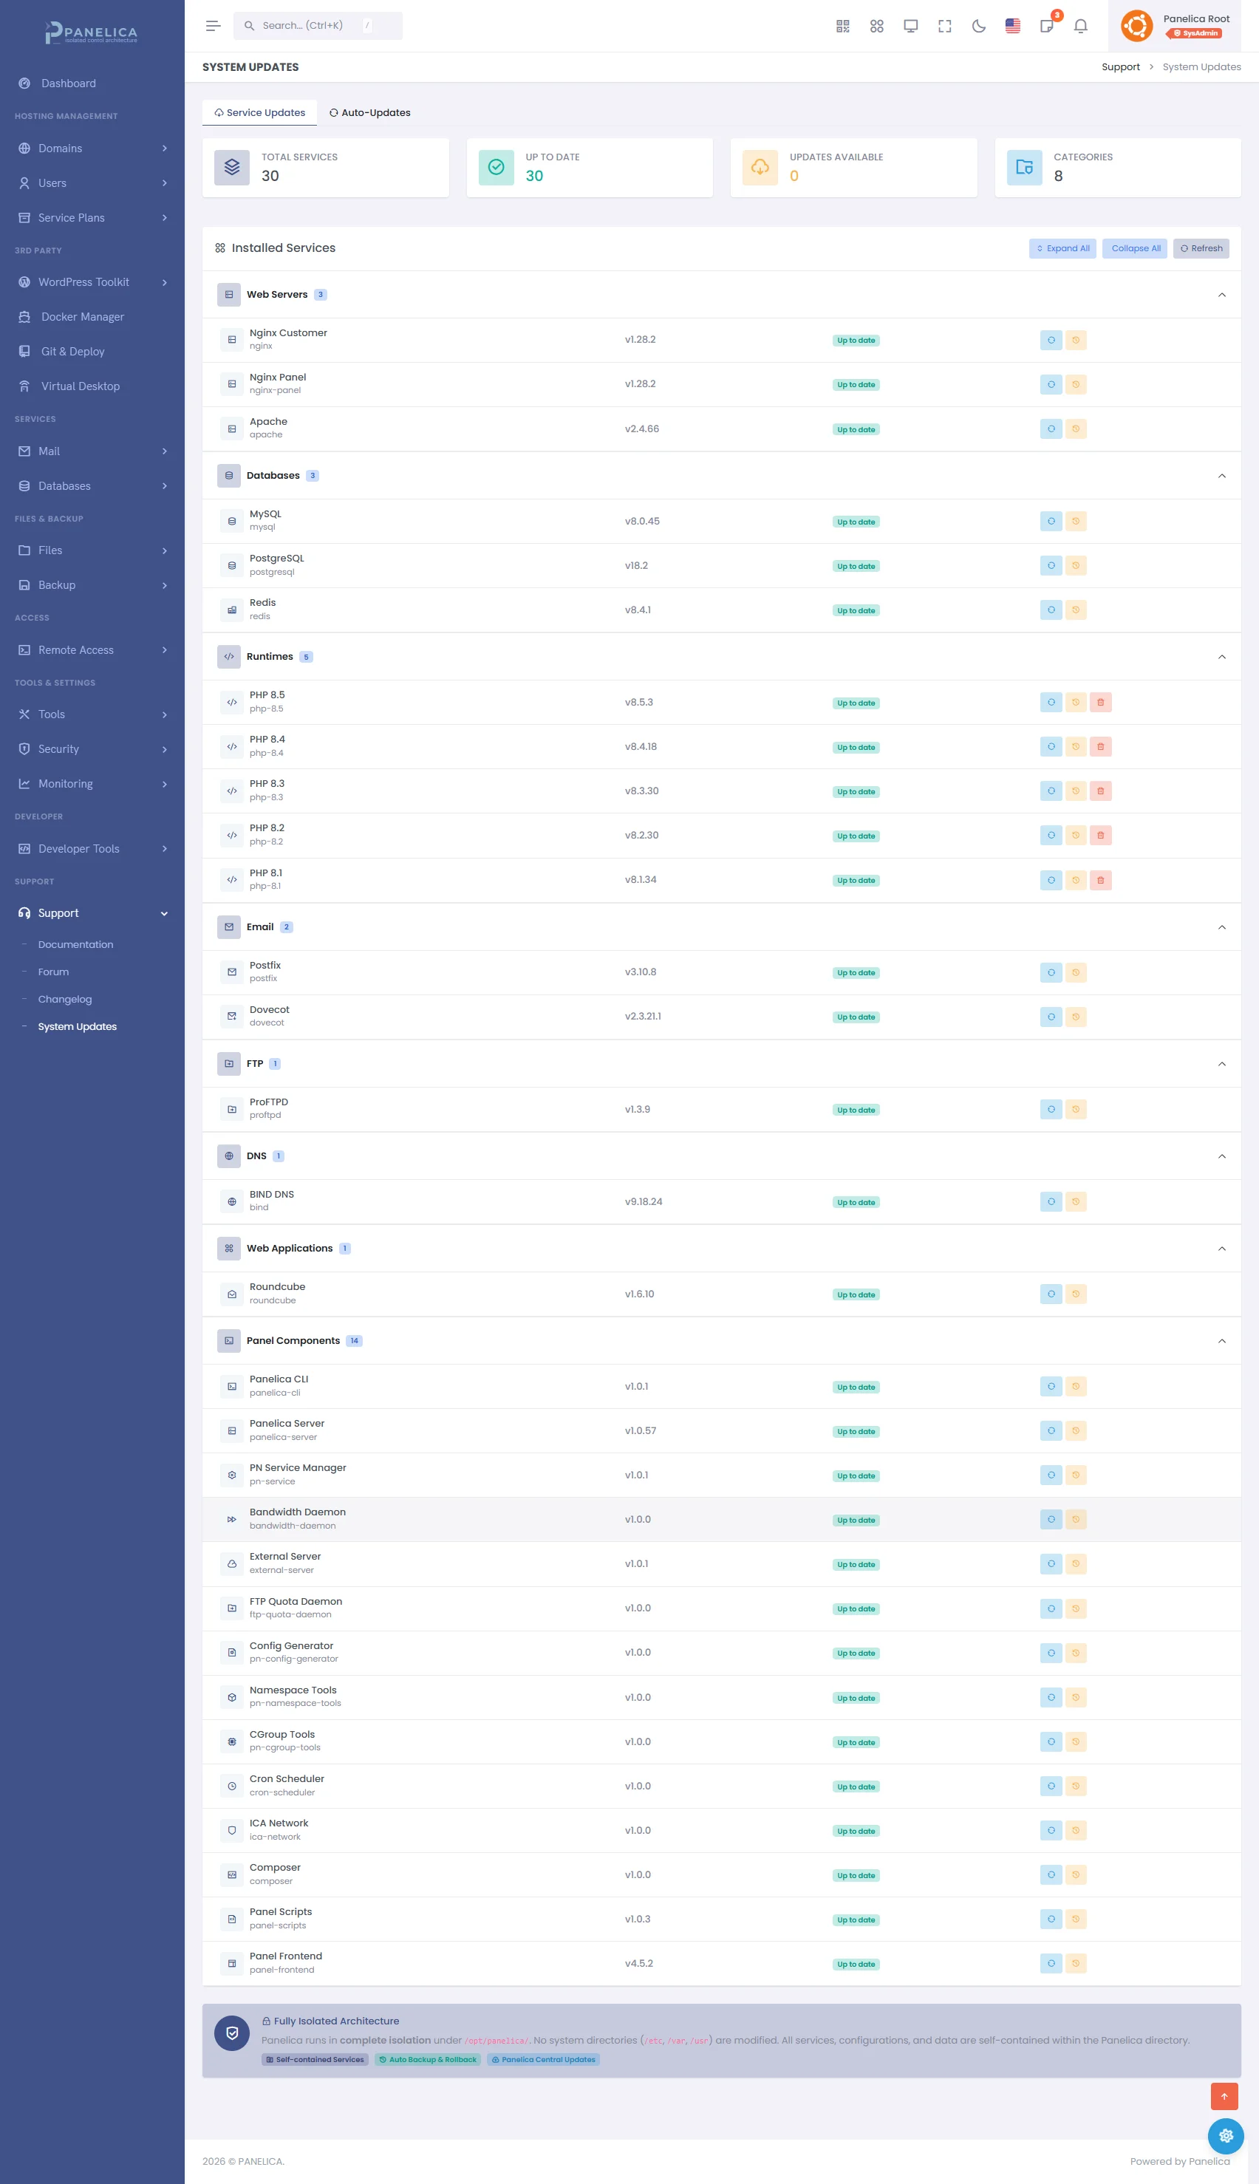The image size is (1259, 2184).
Task: Click the trash icon for PHP 8.3
Action: 1100,791
